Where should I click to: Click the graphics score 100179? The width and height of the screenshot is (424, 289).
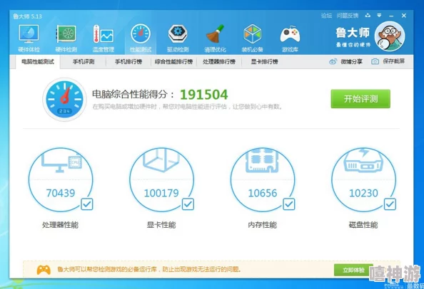161,193
